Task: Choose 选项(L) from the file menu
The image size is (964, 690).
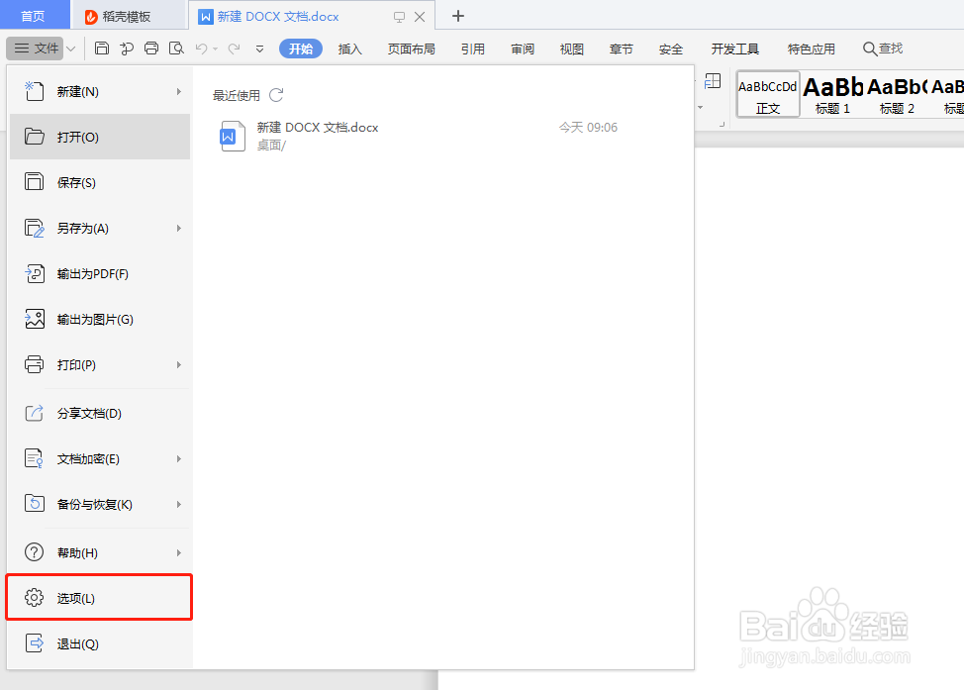Action: coord(99,597)
